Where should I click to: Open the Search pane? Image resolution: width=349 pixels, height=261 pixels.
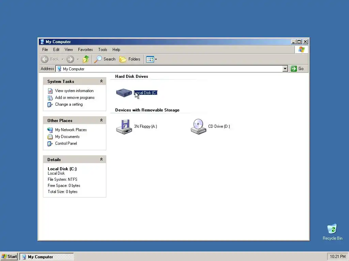point(105,59)
